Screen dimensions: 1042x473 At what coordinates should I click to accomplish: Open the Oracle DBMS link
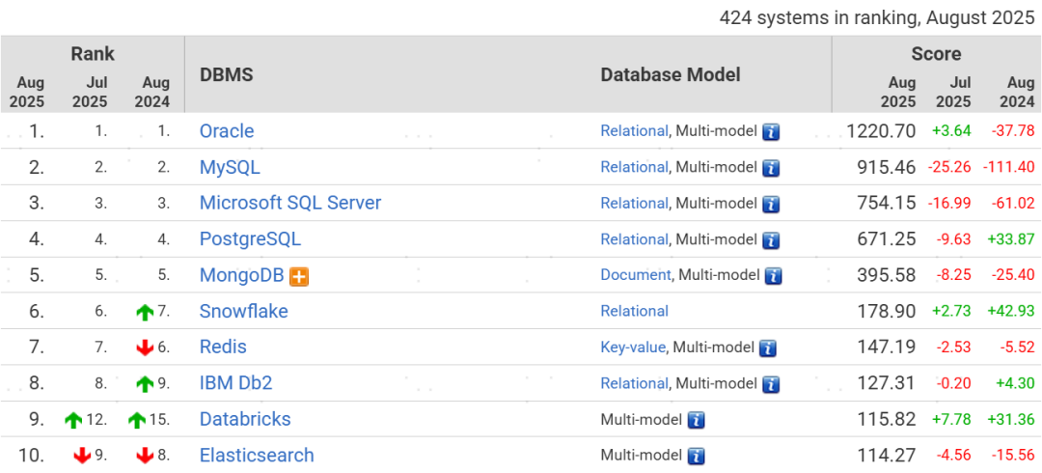click(x=227, y=131)
